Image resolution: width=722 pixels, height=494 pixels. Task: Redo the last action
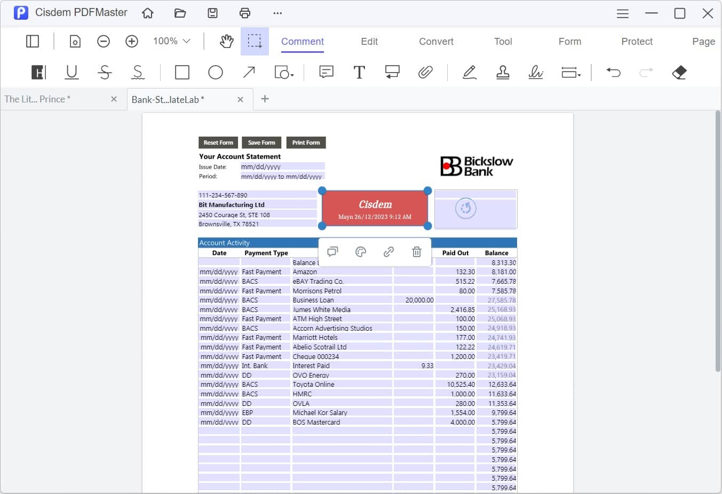pyautogui.click(x=646, y=72)
